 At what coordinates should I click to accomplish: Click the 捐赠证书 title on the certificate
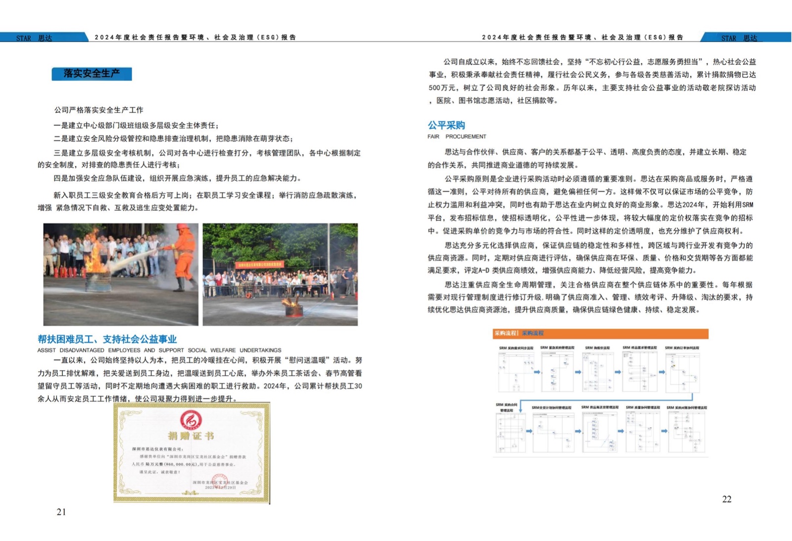[191, 436]
